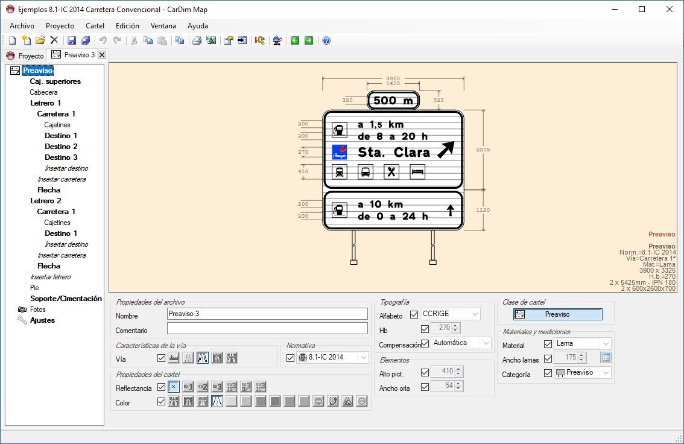Click the blue help question mark icon

point(326,40)
